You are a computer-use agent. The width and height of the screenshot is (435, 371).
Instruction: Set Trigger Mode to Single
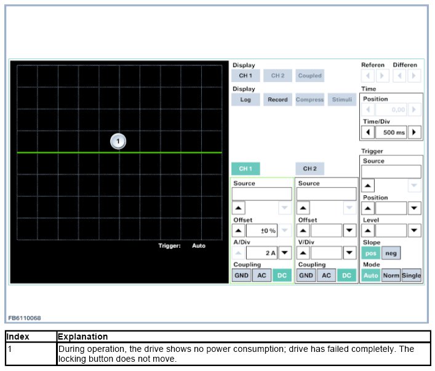pos(412,275)
